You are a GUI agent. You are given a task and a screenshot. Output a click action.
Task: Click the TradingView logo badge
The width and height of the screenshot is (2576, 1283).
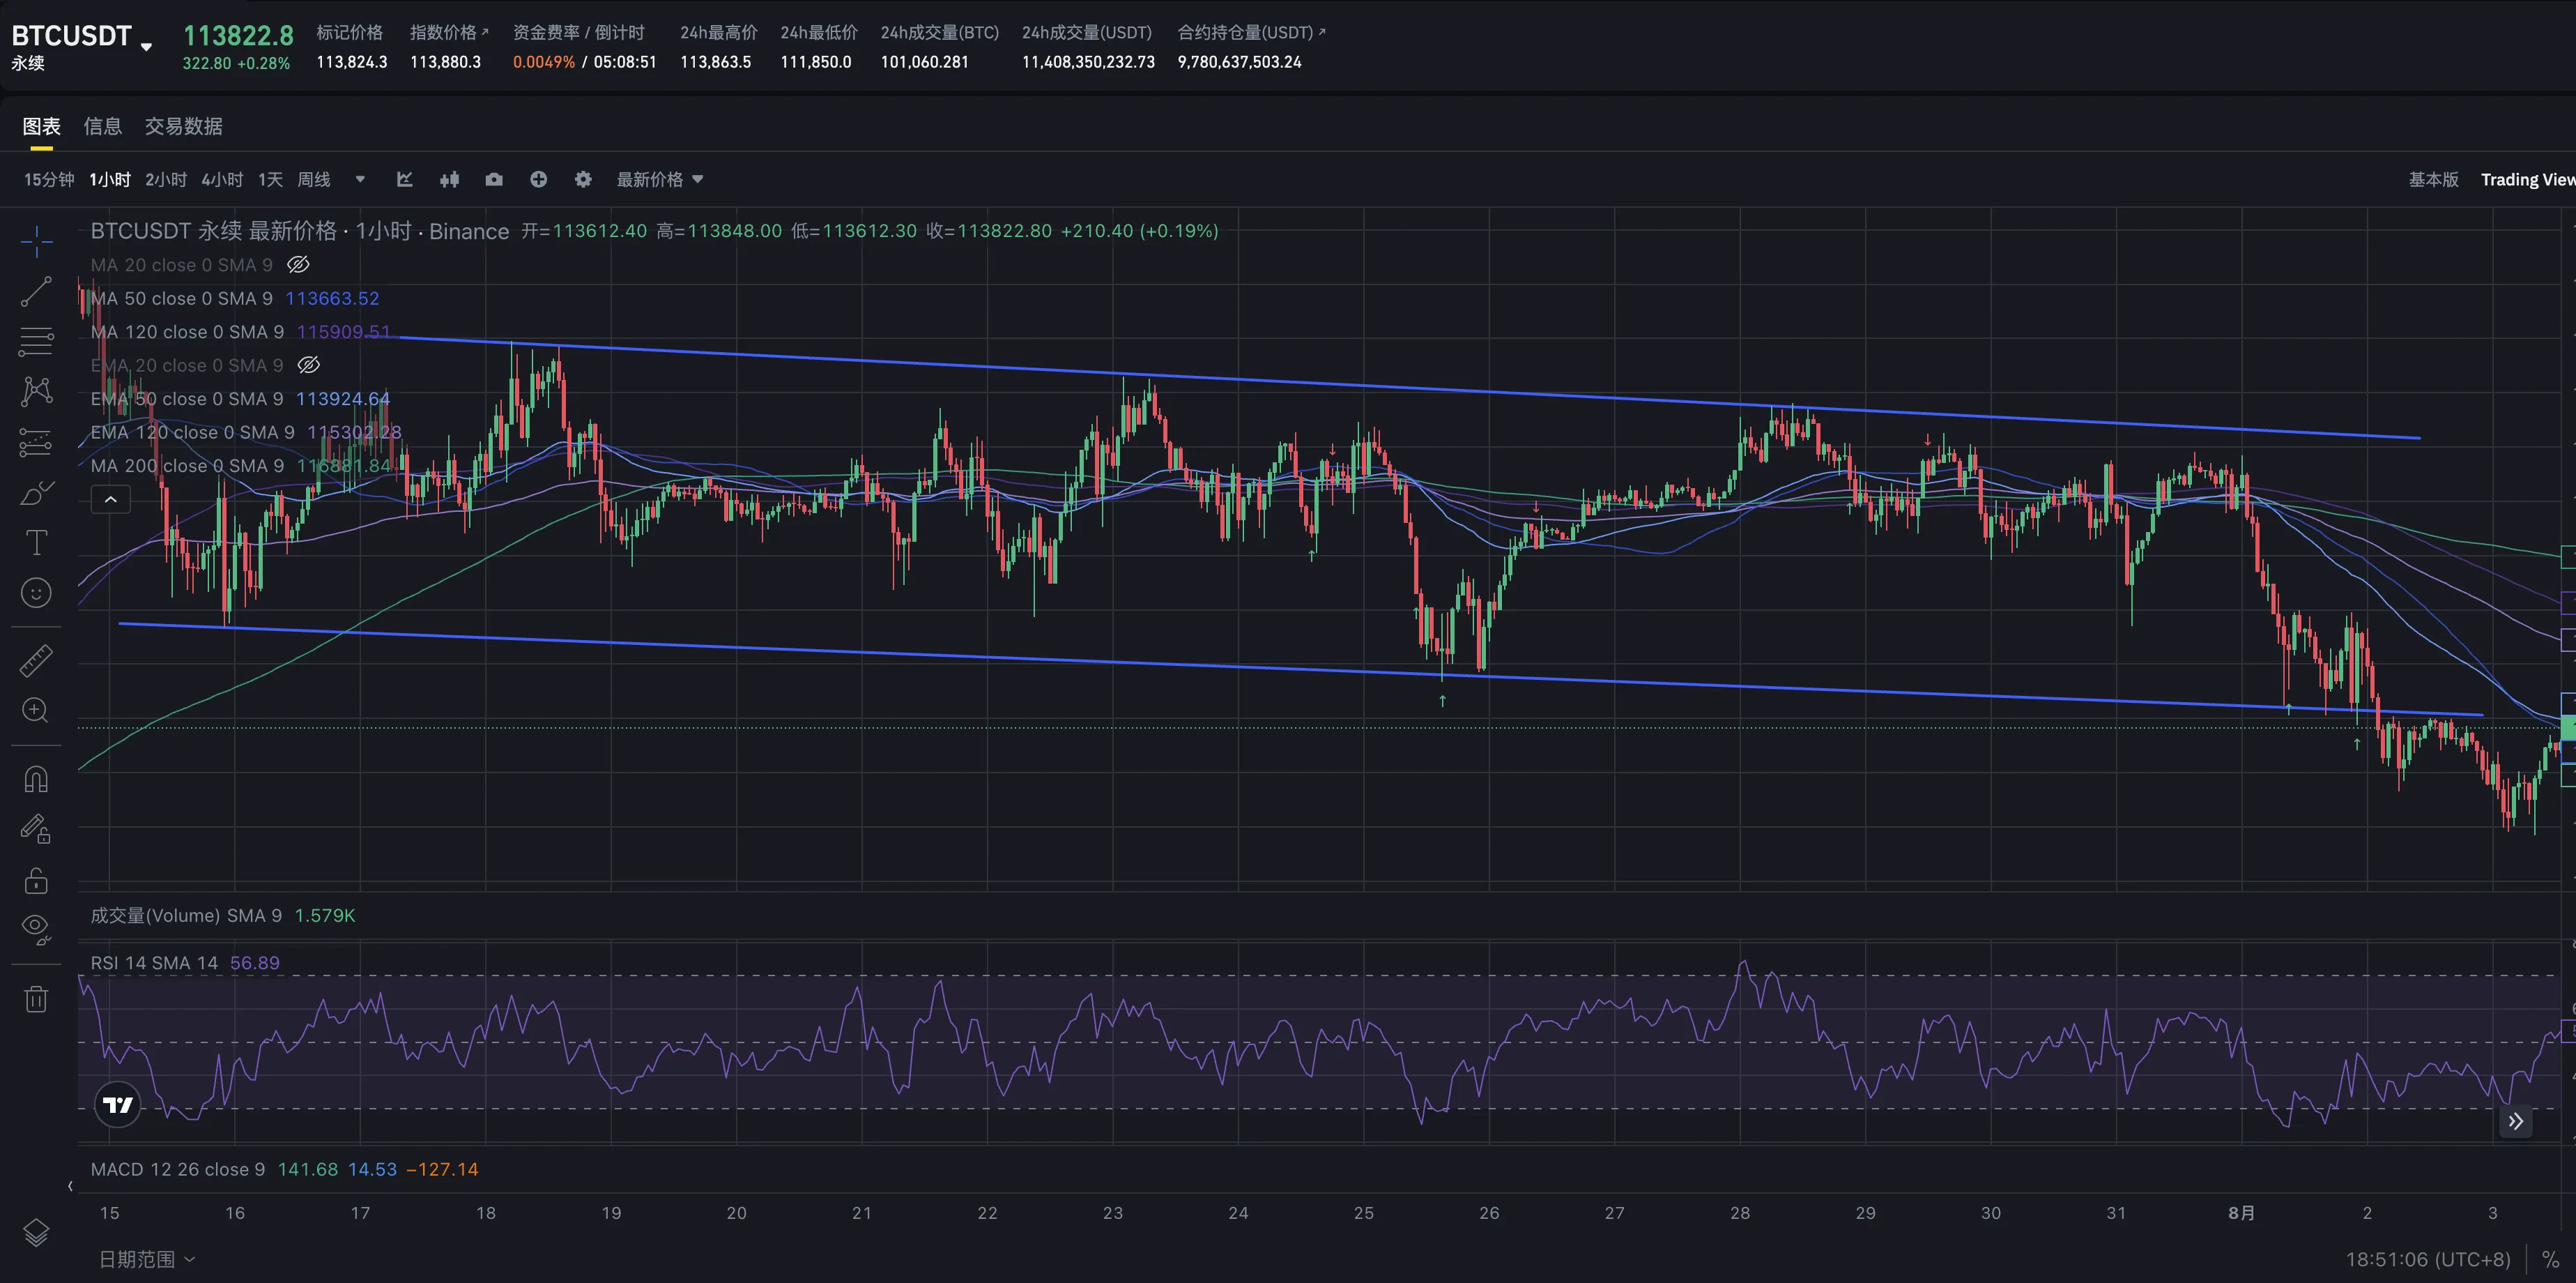118,1105
